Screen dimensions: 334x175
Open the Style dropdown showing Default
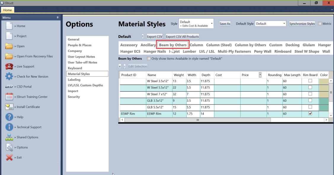click(x=212, y=23)
